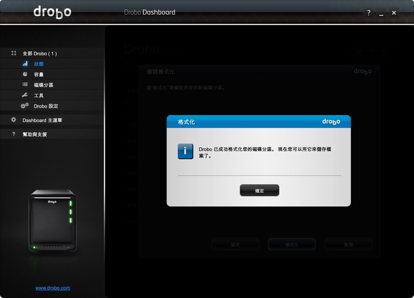
Task: Click the 確定 button in the format dialog
Action: [259, 190]
